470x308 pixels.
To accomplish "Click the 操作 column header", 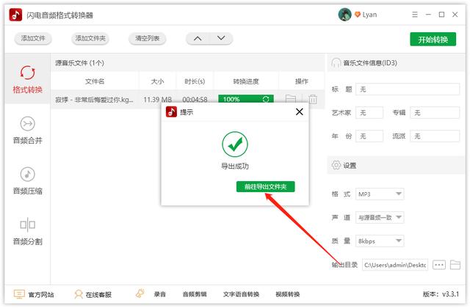I will coord(302,81).
